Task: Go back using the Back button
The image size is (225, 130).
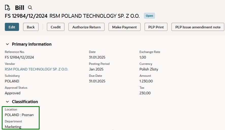Action: [31, 27]
